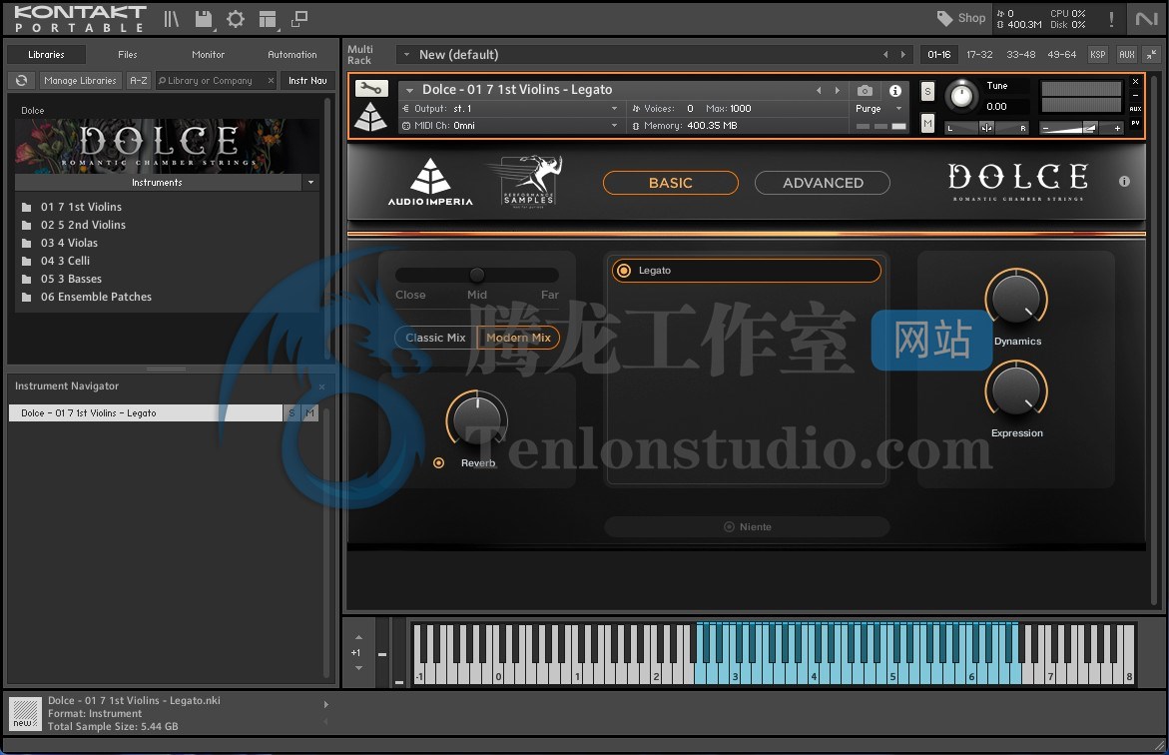
Task: Open the snapshot camera view
Action: (865, 90)
